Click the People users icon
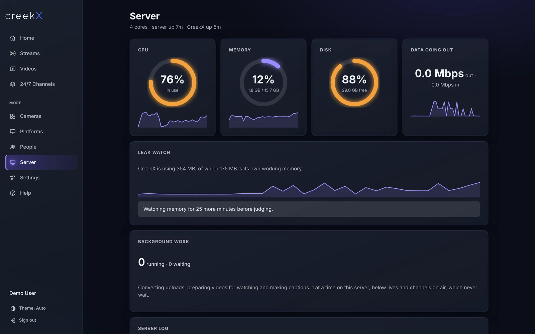535x334 pixels. coord(13,147)
